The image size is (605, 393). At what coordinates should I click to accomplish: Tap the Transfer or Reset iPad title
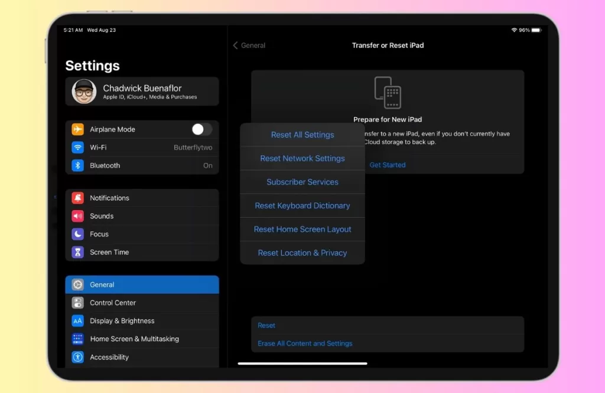coord(388,45)
